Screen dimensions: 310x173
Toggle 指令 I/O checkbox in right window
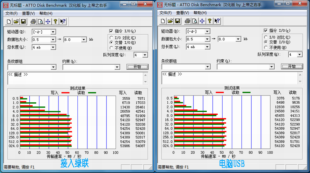[265, 30]
